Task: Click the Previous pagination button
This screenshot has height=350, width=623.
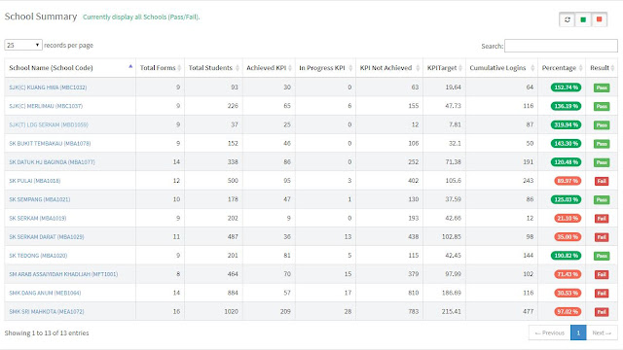Action: pos(549,332)
